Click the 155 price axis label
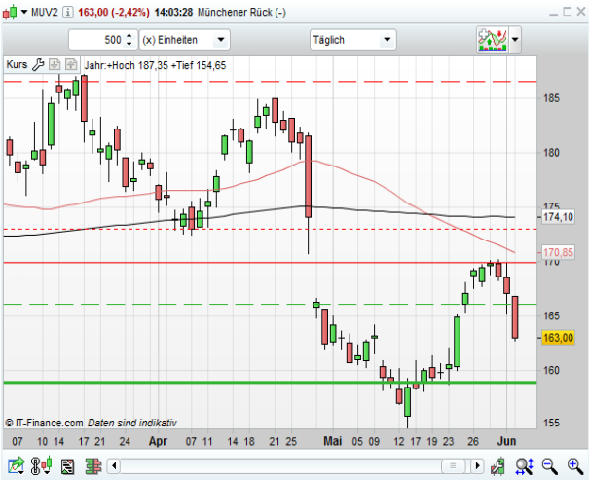Screen dimensions: 589x480 click(x=551, y=424)
